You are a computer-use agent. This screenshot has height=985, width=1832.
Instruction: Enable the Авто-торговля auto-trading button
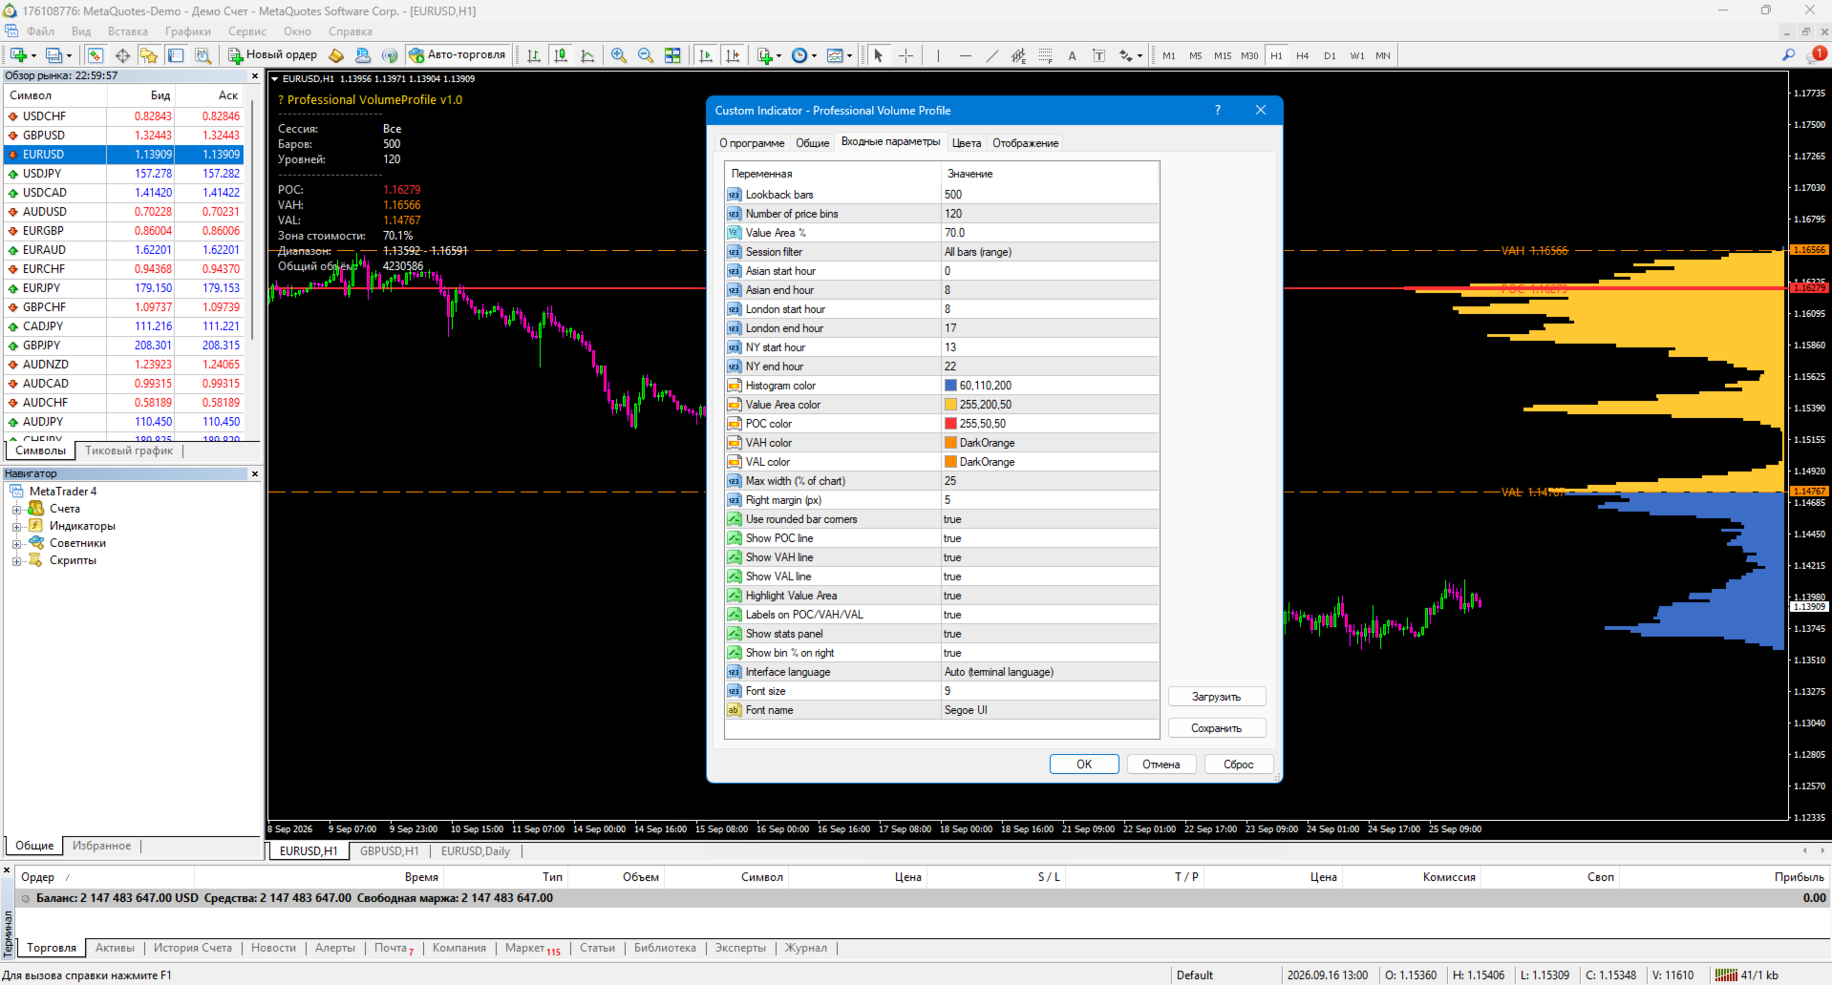pyautogui.click(x=458, y=54)
